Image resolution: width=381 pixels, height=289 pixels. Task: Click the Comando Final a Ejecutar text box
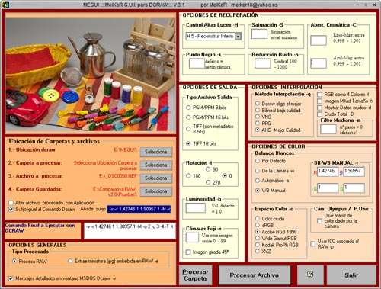tap(130, 231)
